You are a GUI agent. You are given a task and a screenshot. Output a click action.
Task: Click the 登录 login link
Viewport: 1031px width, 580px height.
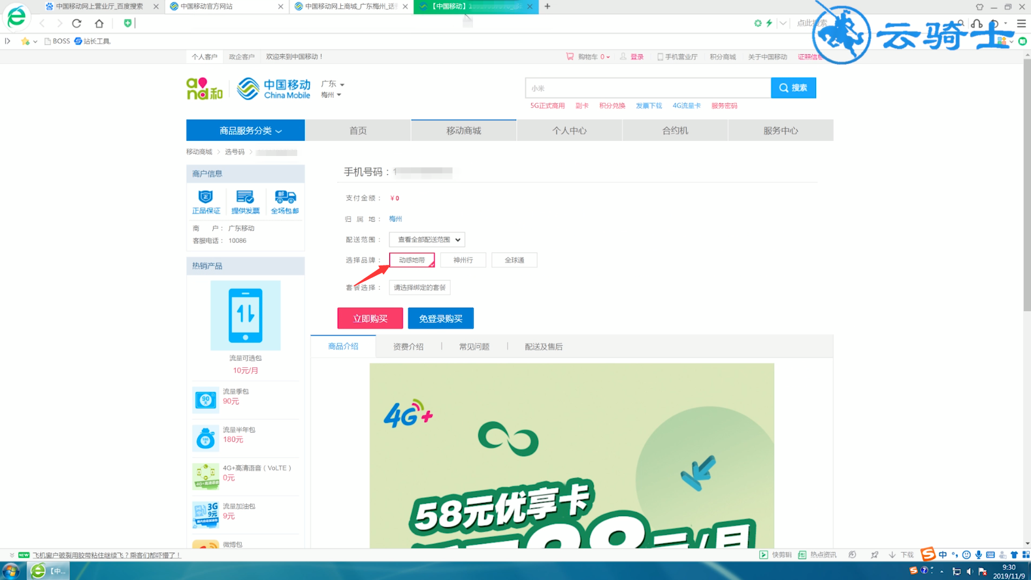pos(636,57)
